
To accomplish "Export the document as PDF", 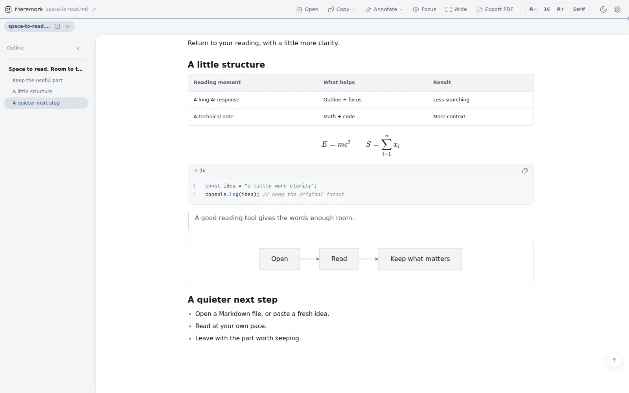I will pyautogui.click(x=495, y=9).
